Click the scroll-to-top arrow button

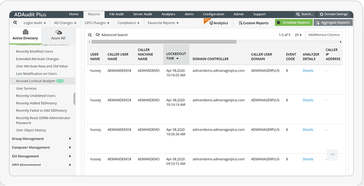click(x=332, y=154)
